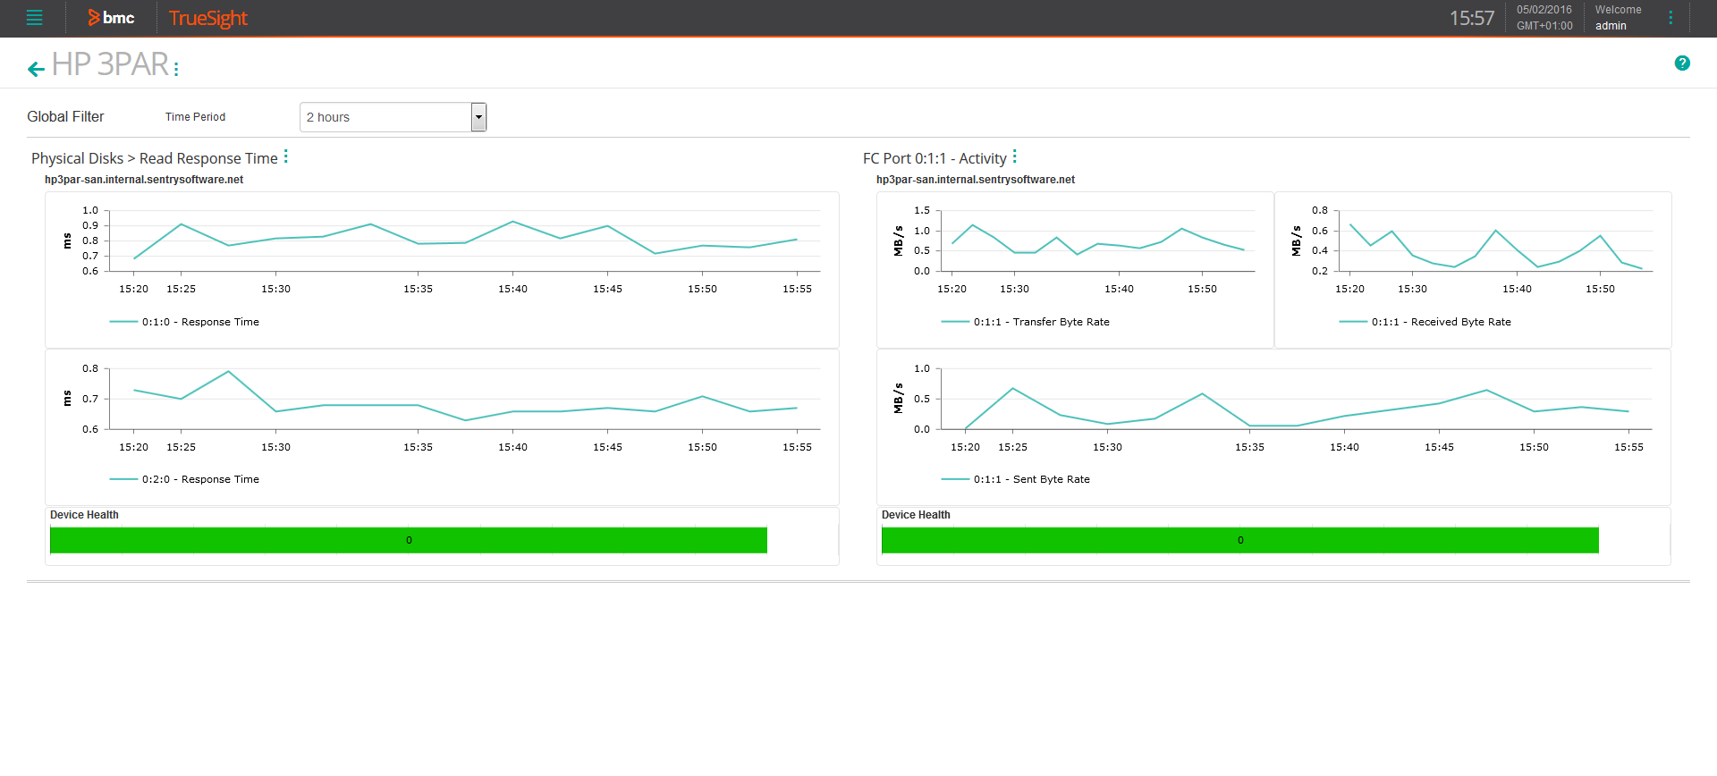Image resolution: width=1717 pixels, height=776 pixels.
Task: Click the Physical Disks > Read Response Time title
Action: (x=155, y=158)
